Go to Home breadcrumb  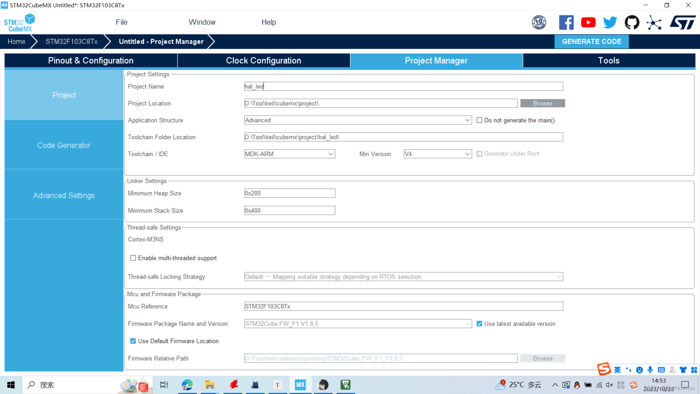pos(16,42)
